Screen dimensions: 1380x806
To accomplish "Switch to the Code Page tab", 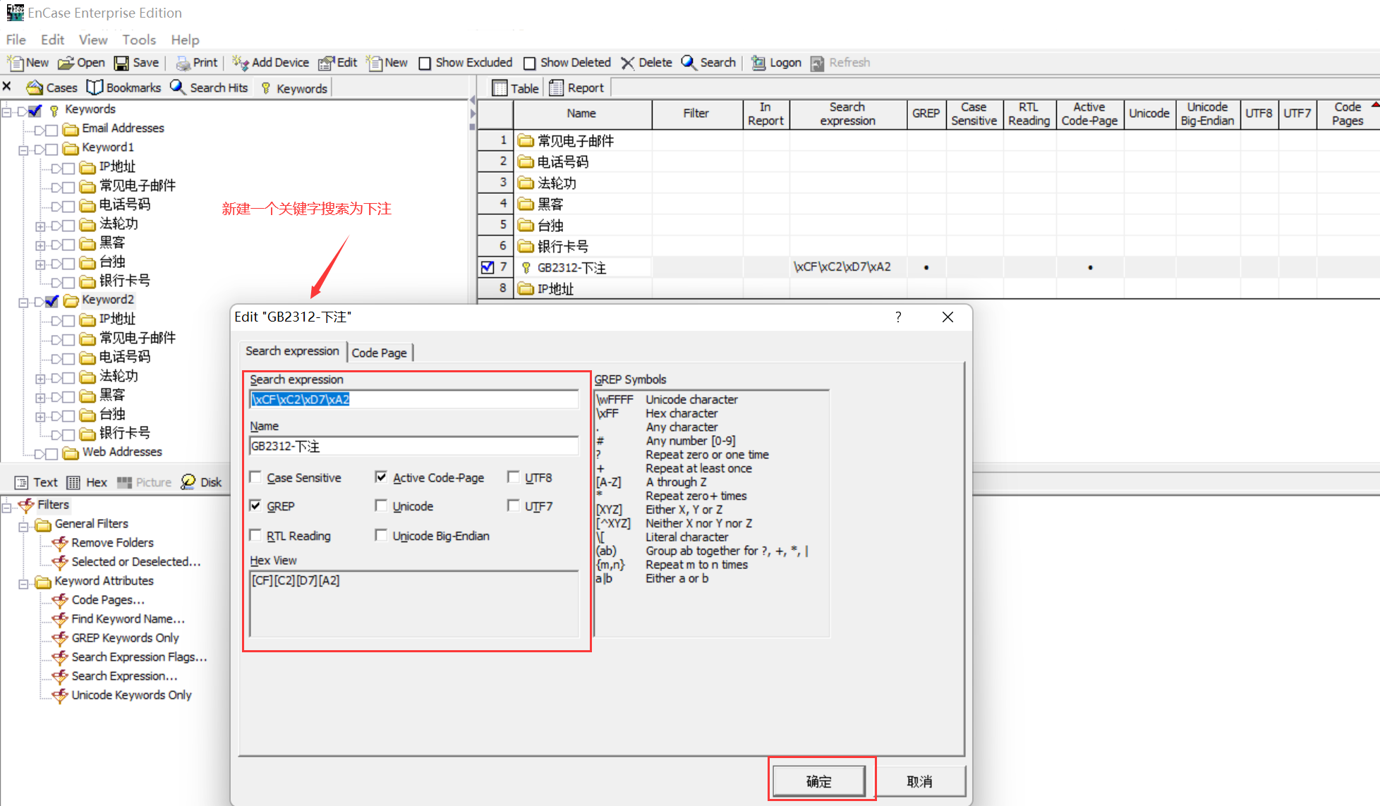I will (380, 353).
